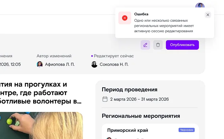Click the error message text about active editing session
The width and height of the screenshot is (224, 139).
pyautogui.click(x=164, y=26)
